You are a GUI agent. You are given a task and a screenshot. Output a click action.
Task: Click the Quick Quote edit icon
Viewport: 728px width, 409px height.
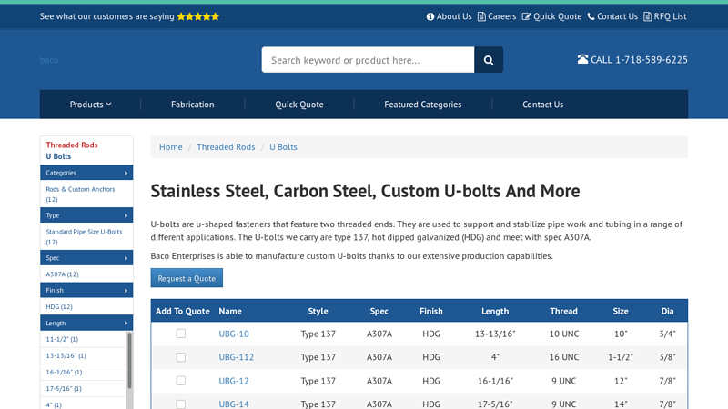526,16
